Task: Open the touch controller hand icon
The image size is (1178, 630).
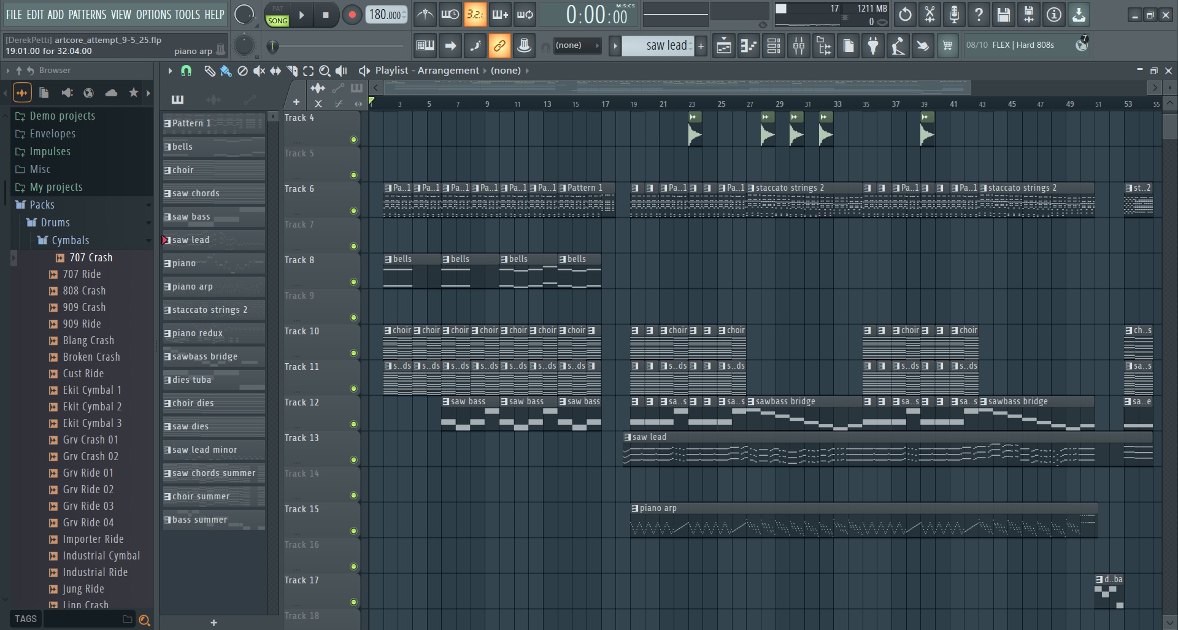Action: click(x=923, y=45)
